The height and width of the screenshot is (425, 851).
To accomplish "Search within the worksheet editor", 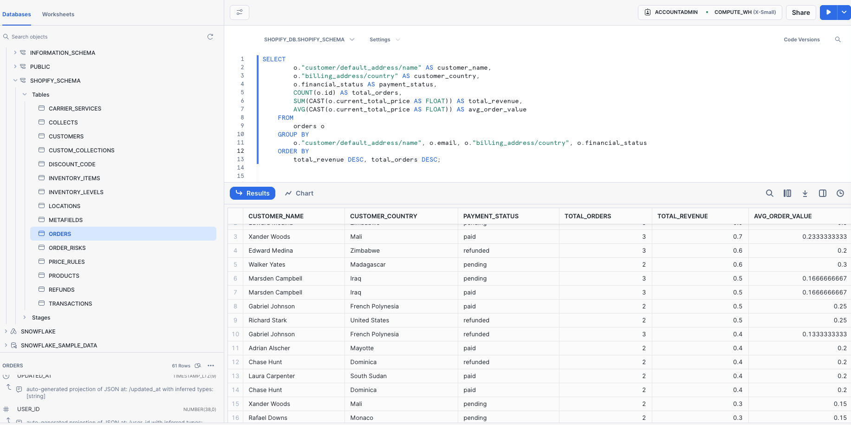I will [838, 39].
